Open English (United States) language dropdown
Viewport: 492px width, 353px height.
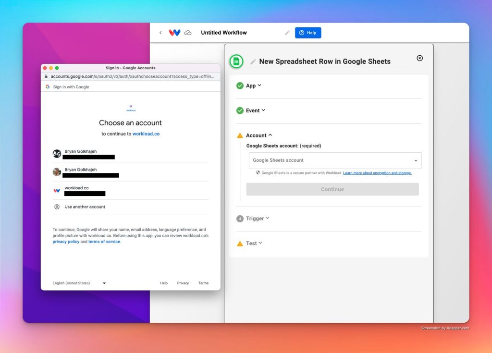pos(79,283)
